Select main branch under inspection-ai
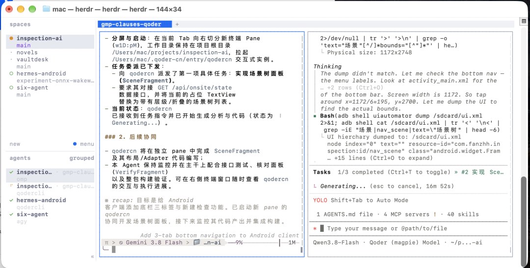530x268 pixels. point(24,45)
